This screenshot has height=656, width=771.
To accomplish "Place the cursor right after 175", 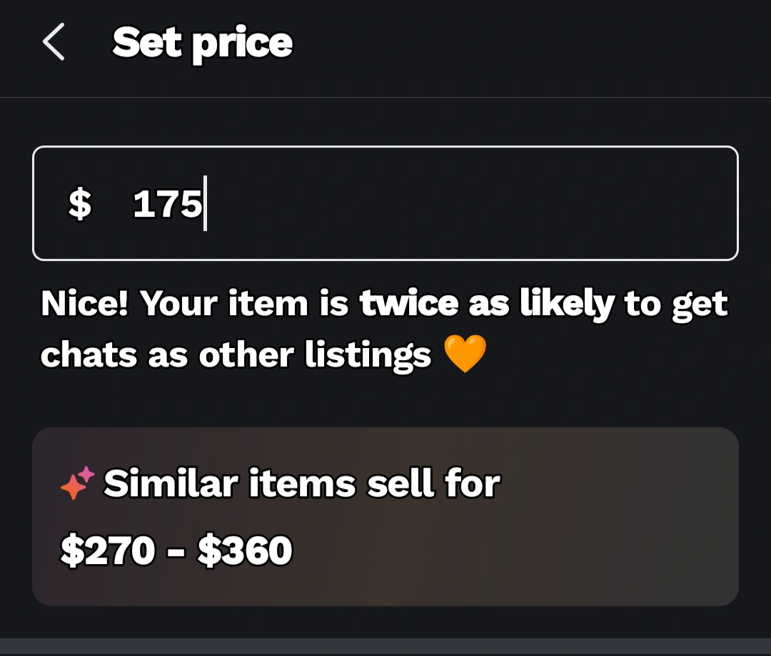I will click(x=206, y=205).
